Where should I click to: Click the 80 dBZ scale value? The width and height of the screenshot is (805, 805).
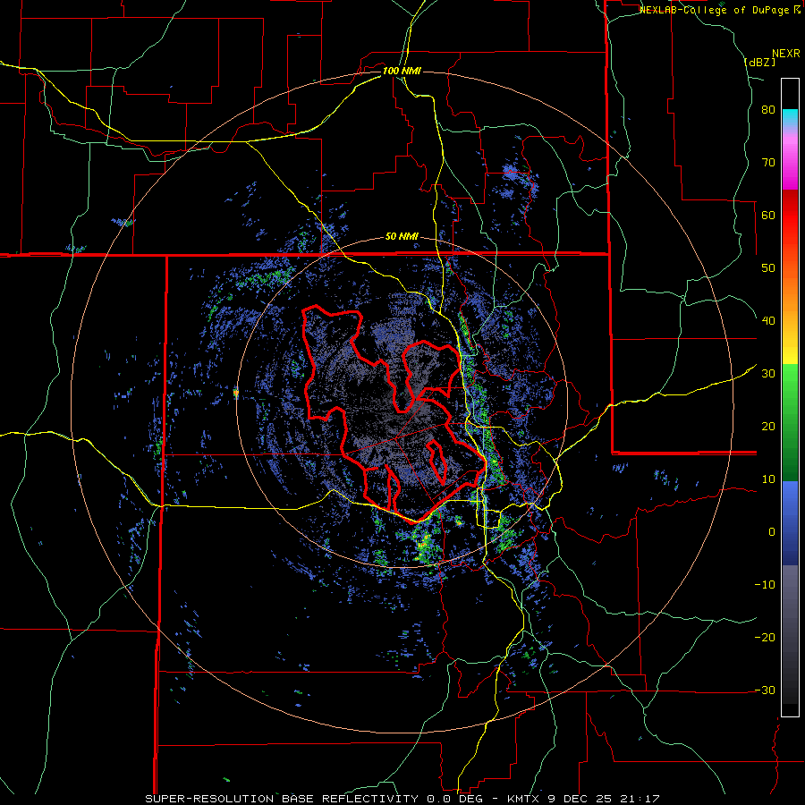(x=768, y=110)
